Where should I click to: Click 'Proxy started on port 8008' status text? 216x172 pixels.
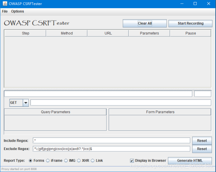click(x=19, y=169)
